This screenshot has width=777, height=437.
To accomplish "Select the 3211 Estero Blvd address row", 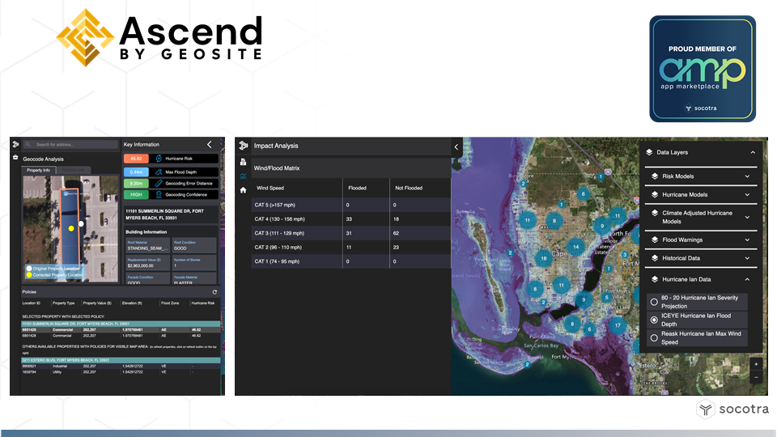I will tap(121, 360).
